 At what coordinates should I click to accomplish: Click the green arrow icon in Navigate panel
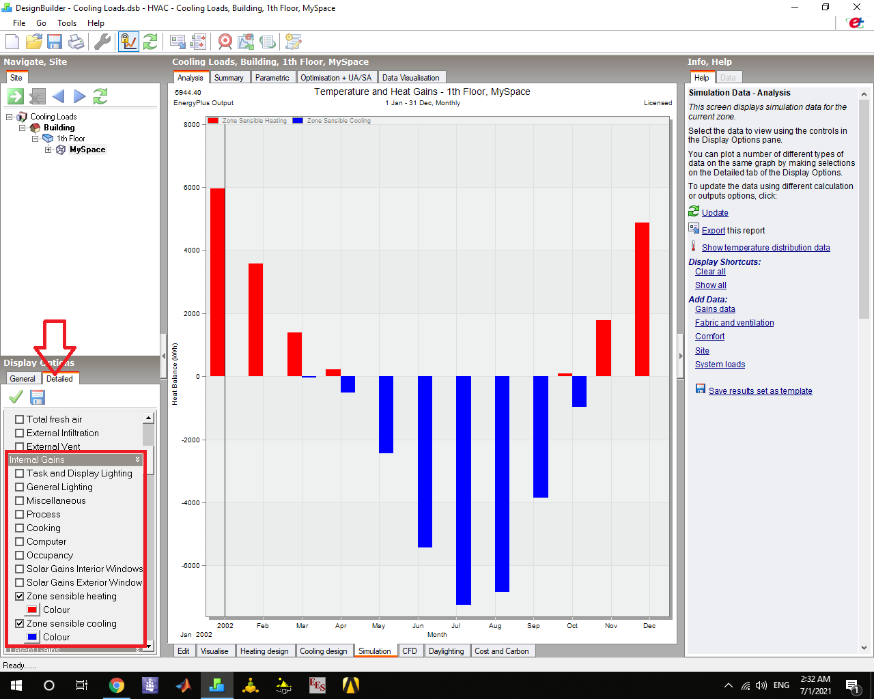16,96
